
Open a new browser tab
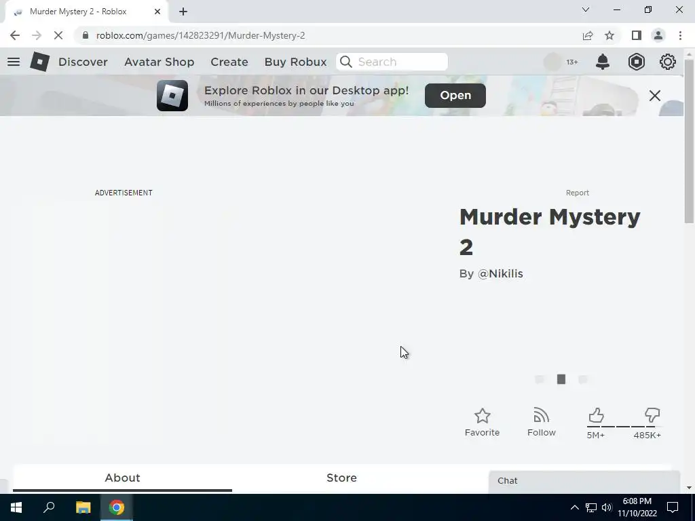pyautogui.click(x=183, y=12)
